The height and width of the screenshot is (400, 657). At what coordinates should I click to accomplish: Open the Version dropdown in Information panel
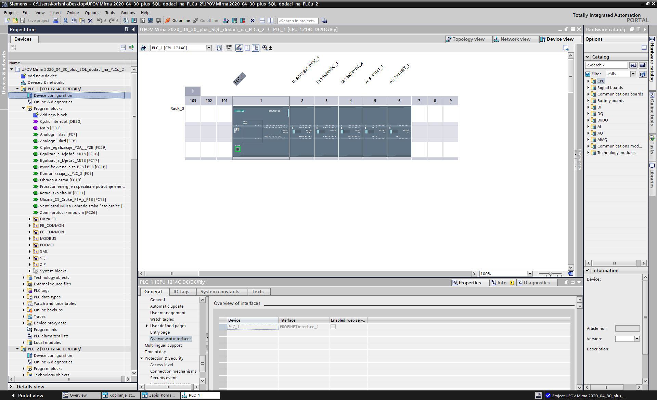tap(637, 339)
